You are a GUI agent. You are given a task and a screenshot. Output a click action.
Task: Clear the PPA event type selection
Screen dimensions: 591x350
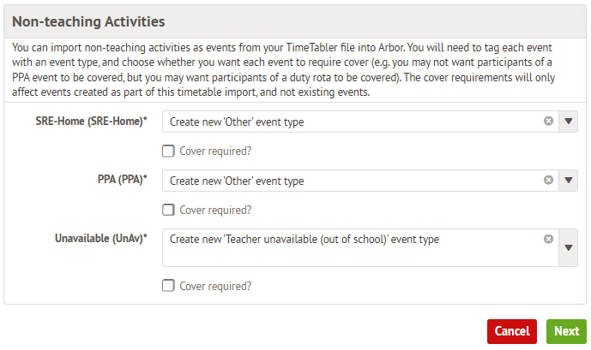point(548,181)
